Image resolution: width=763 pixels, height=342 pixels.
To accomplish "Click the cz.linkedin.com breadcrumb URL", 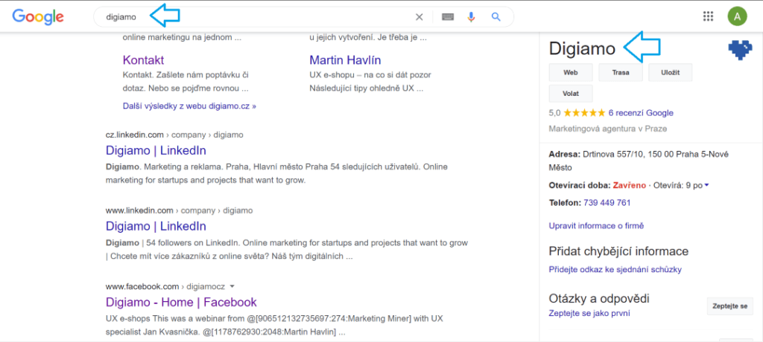I will [174, 135].
